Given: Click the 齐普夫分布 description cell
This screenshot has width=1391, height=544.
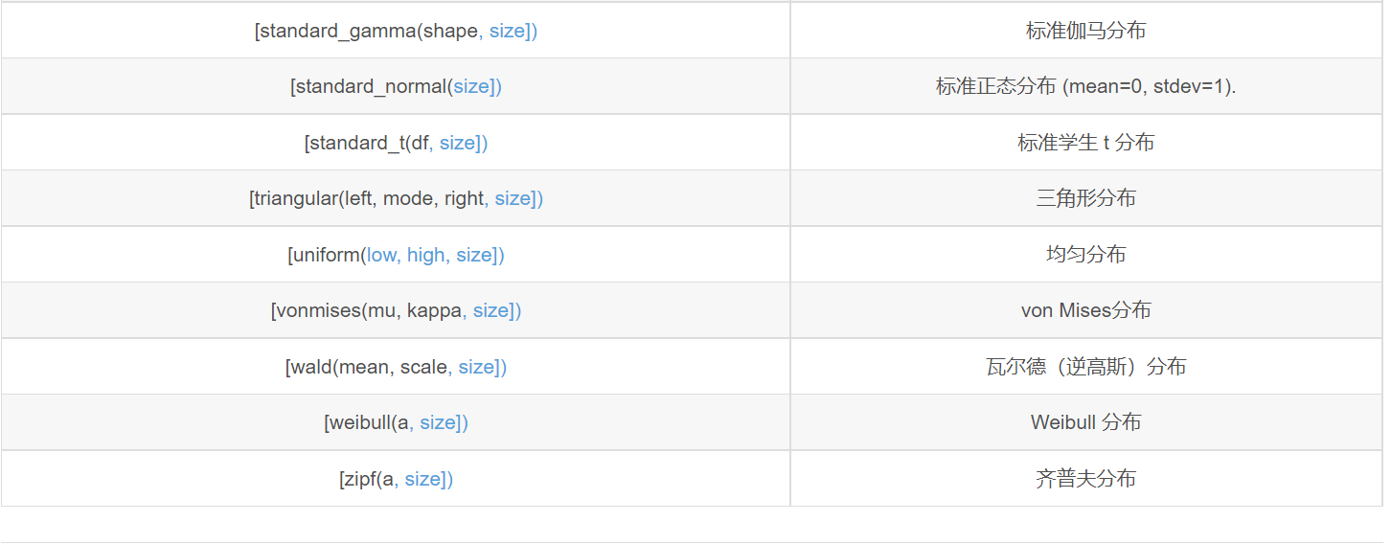Looking at the screenshot, I should pyautogui.click(x=1085, y=479).
